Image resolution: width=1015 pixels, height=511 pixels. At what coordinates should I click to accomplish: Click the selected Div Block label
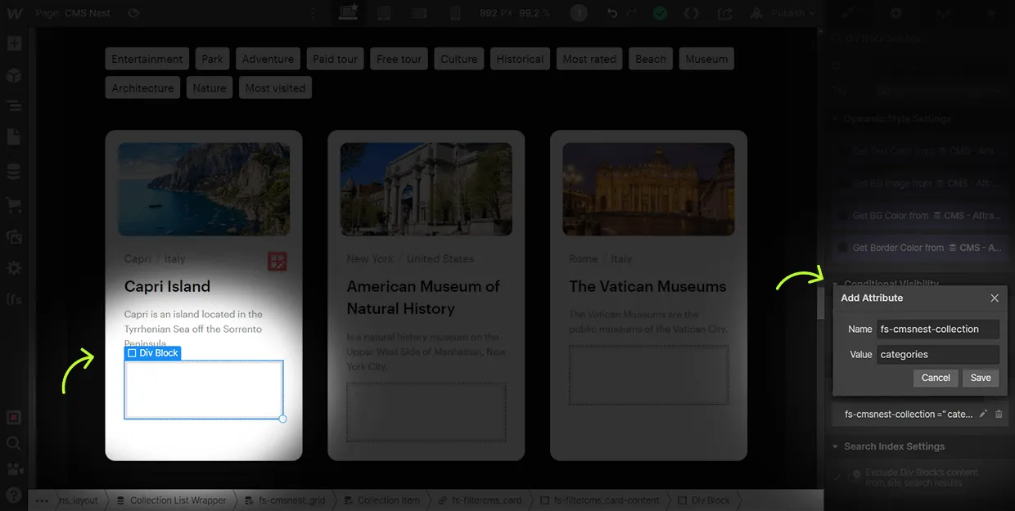[152, 353]
